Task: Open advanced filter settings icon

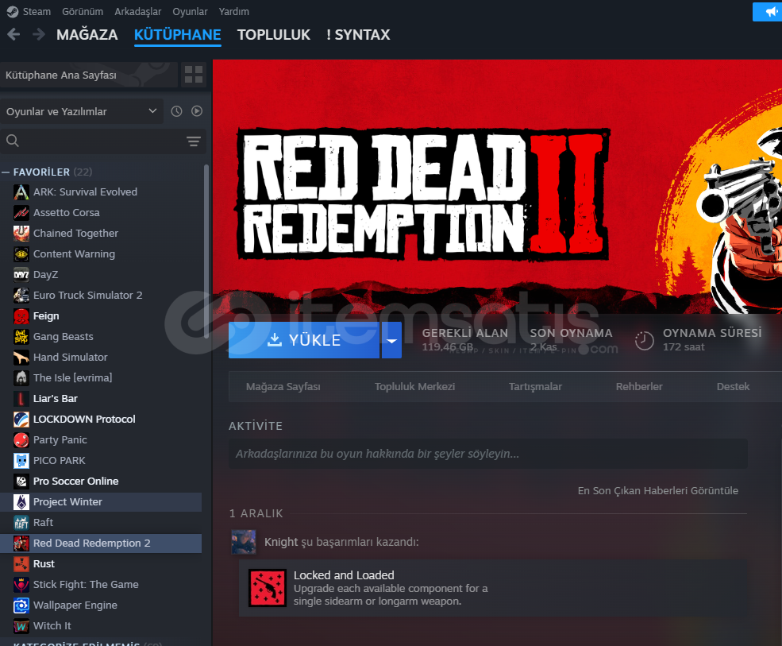Action: [x=194, y=141]
